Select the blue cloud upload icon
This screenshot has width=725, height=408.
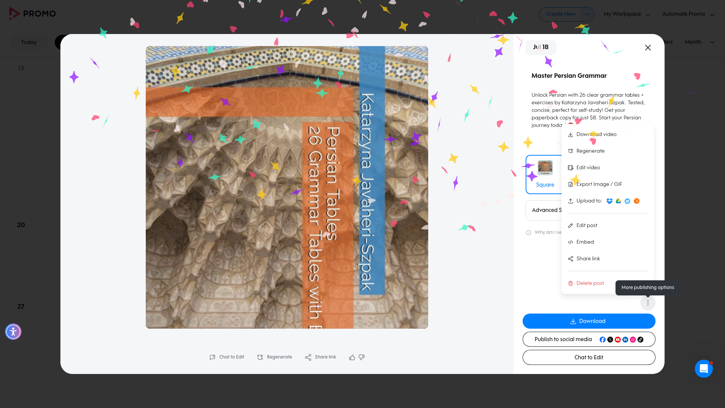628,201
